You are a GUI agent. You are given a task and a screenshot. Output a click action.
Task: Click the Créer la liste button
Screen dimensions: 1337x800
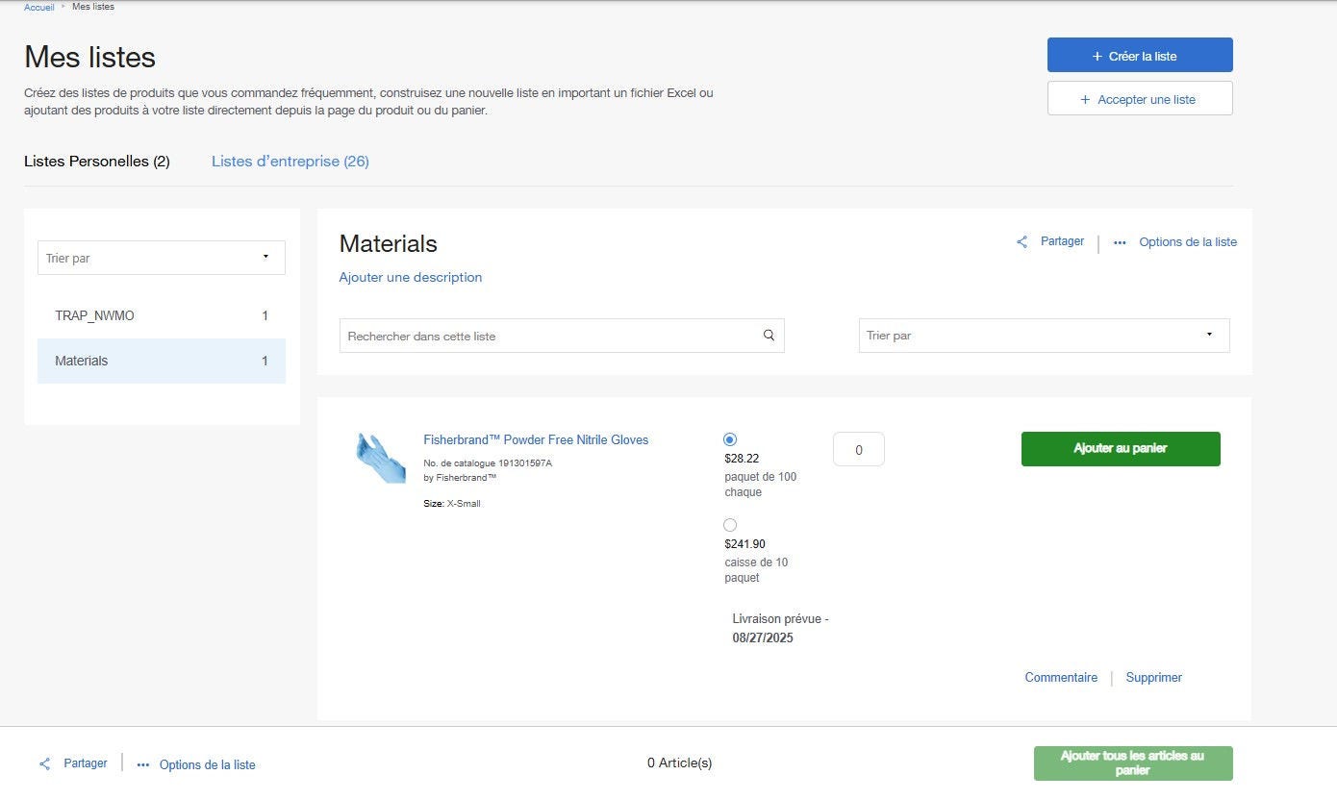coord(1140,55)
